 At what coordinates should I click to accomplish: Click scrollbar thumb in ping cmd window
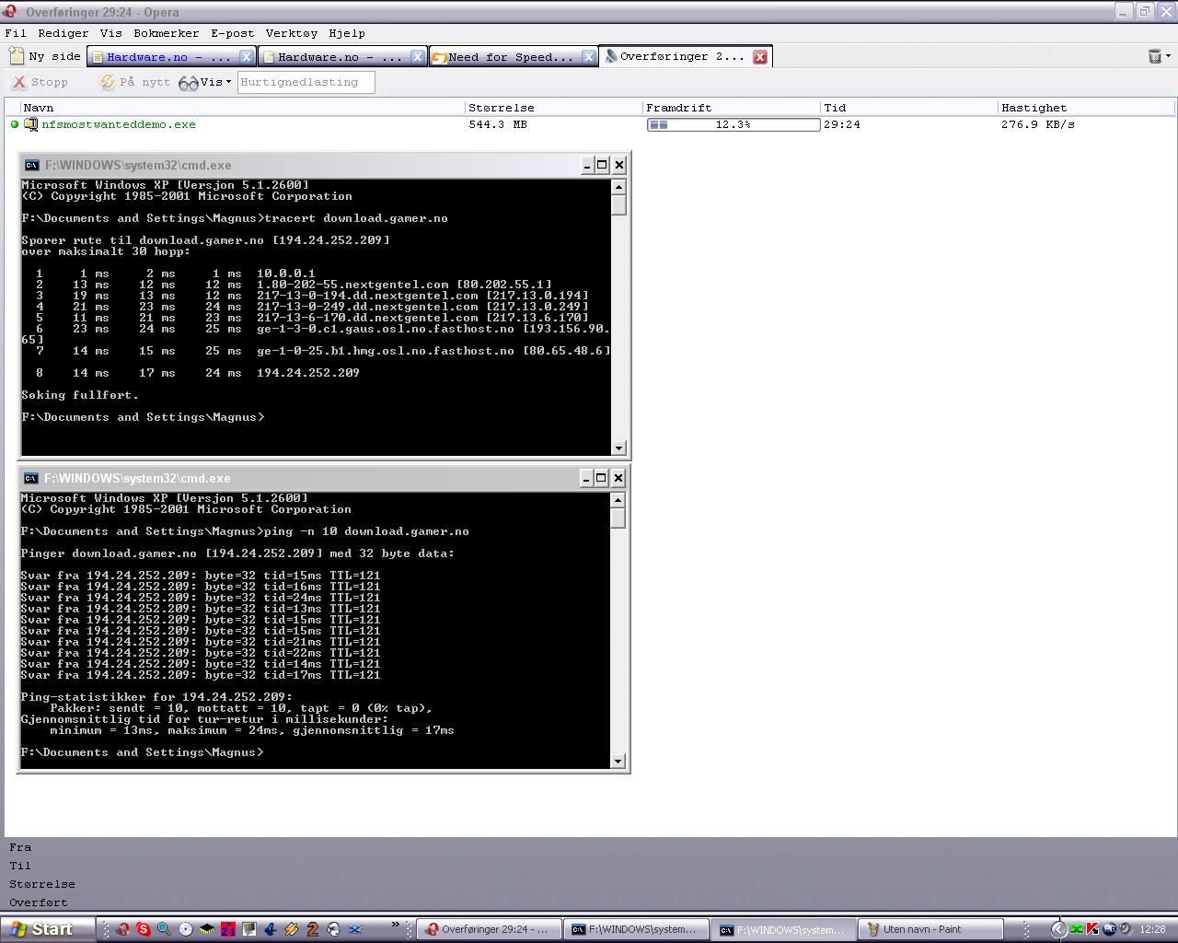tap(618, 518)
